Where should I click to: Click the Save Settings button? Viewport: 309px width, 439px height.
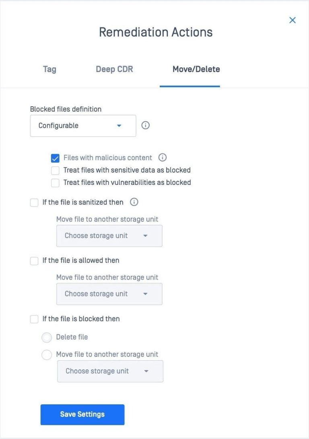(82, 414)
